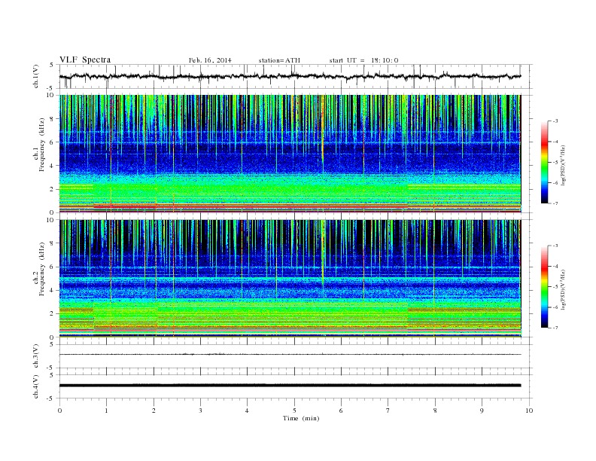Click the "-3" tick on the ch.1 color bar
The width and height of the screenshot is (596, 461).
click(555, 121)
